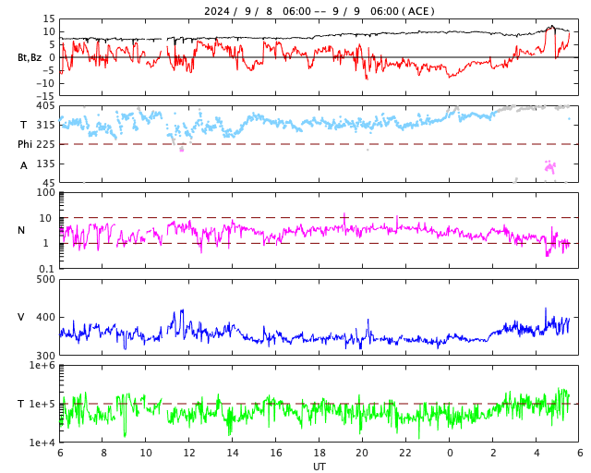Click the "8" hour tick on UT axis
Screen dimensions: 591x473
(x=103, y=453)
